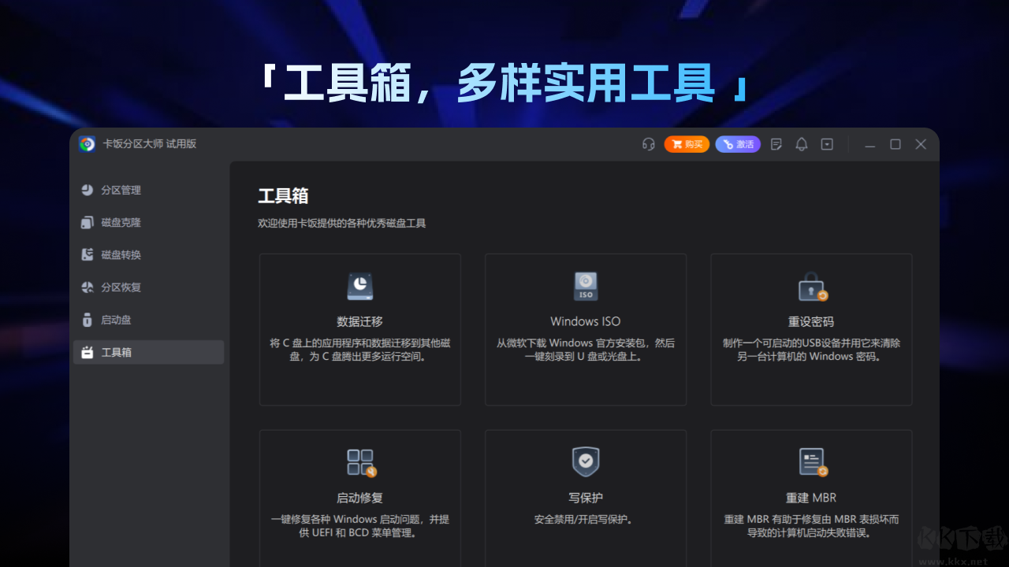Click the app logo beside 卡饭分区大师
Viewport: 1009px width, 567px height.
pyautogui.click(x=87, y=144)
